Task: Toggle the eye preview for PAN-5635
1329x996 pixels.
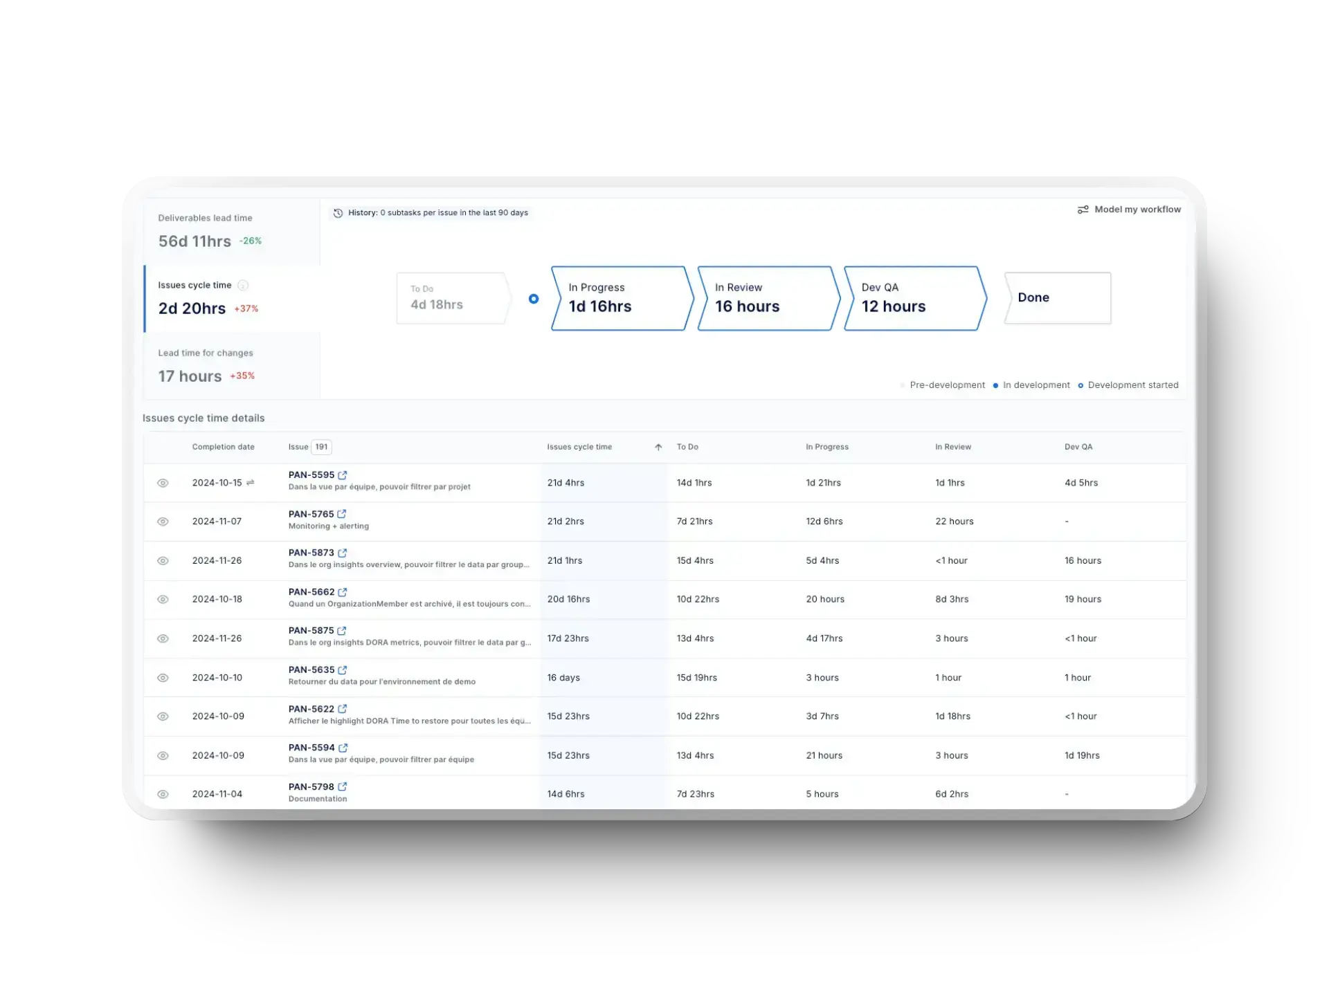Action: [163, 678]
